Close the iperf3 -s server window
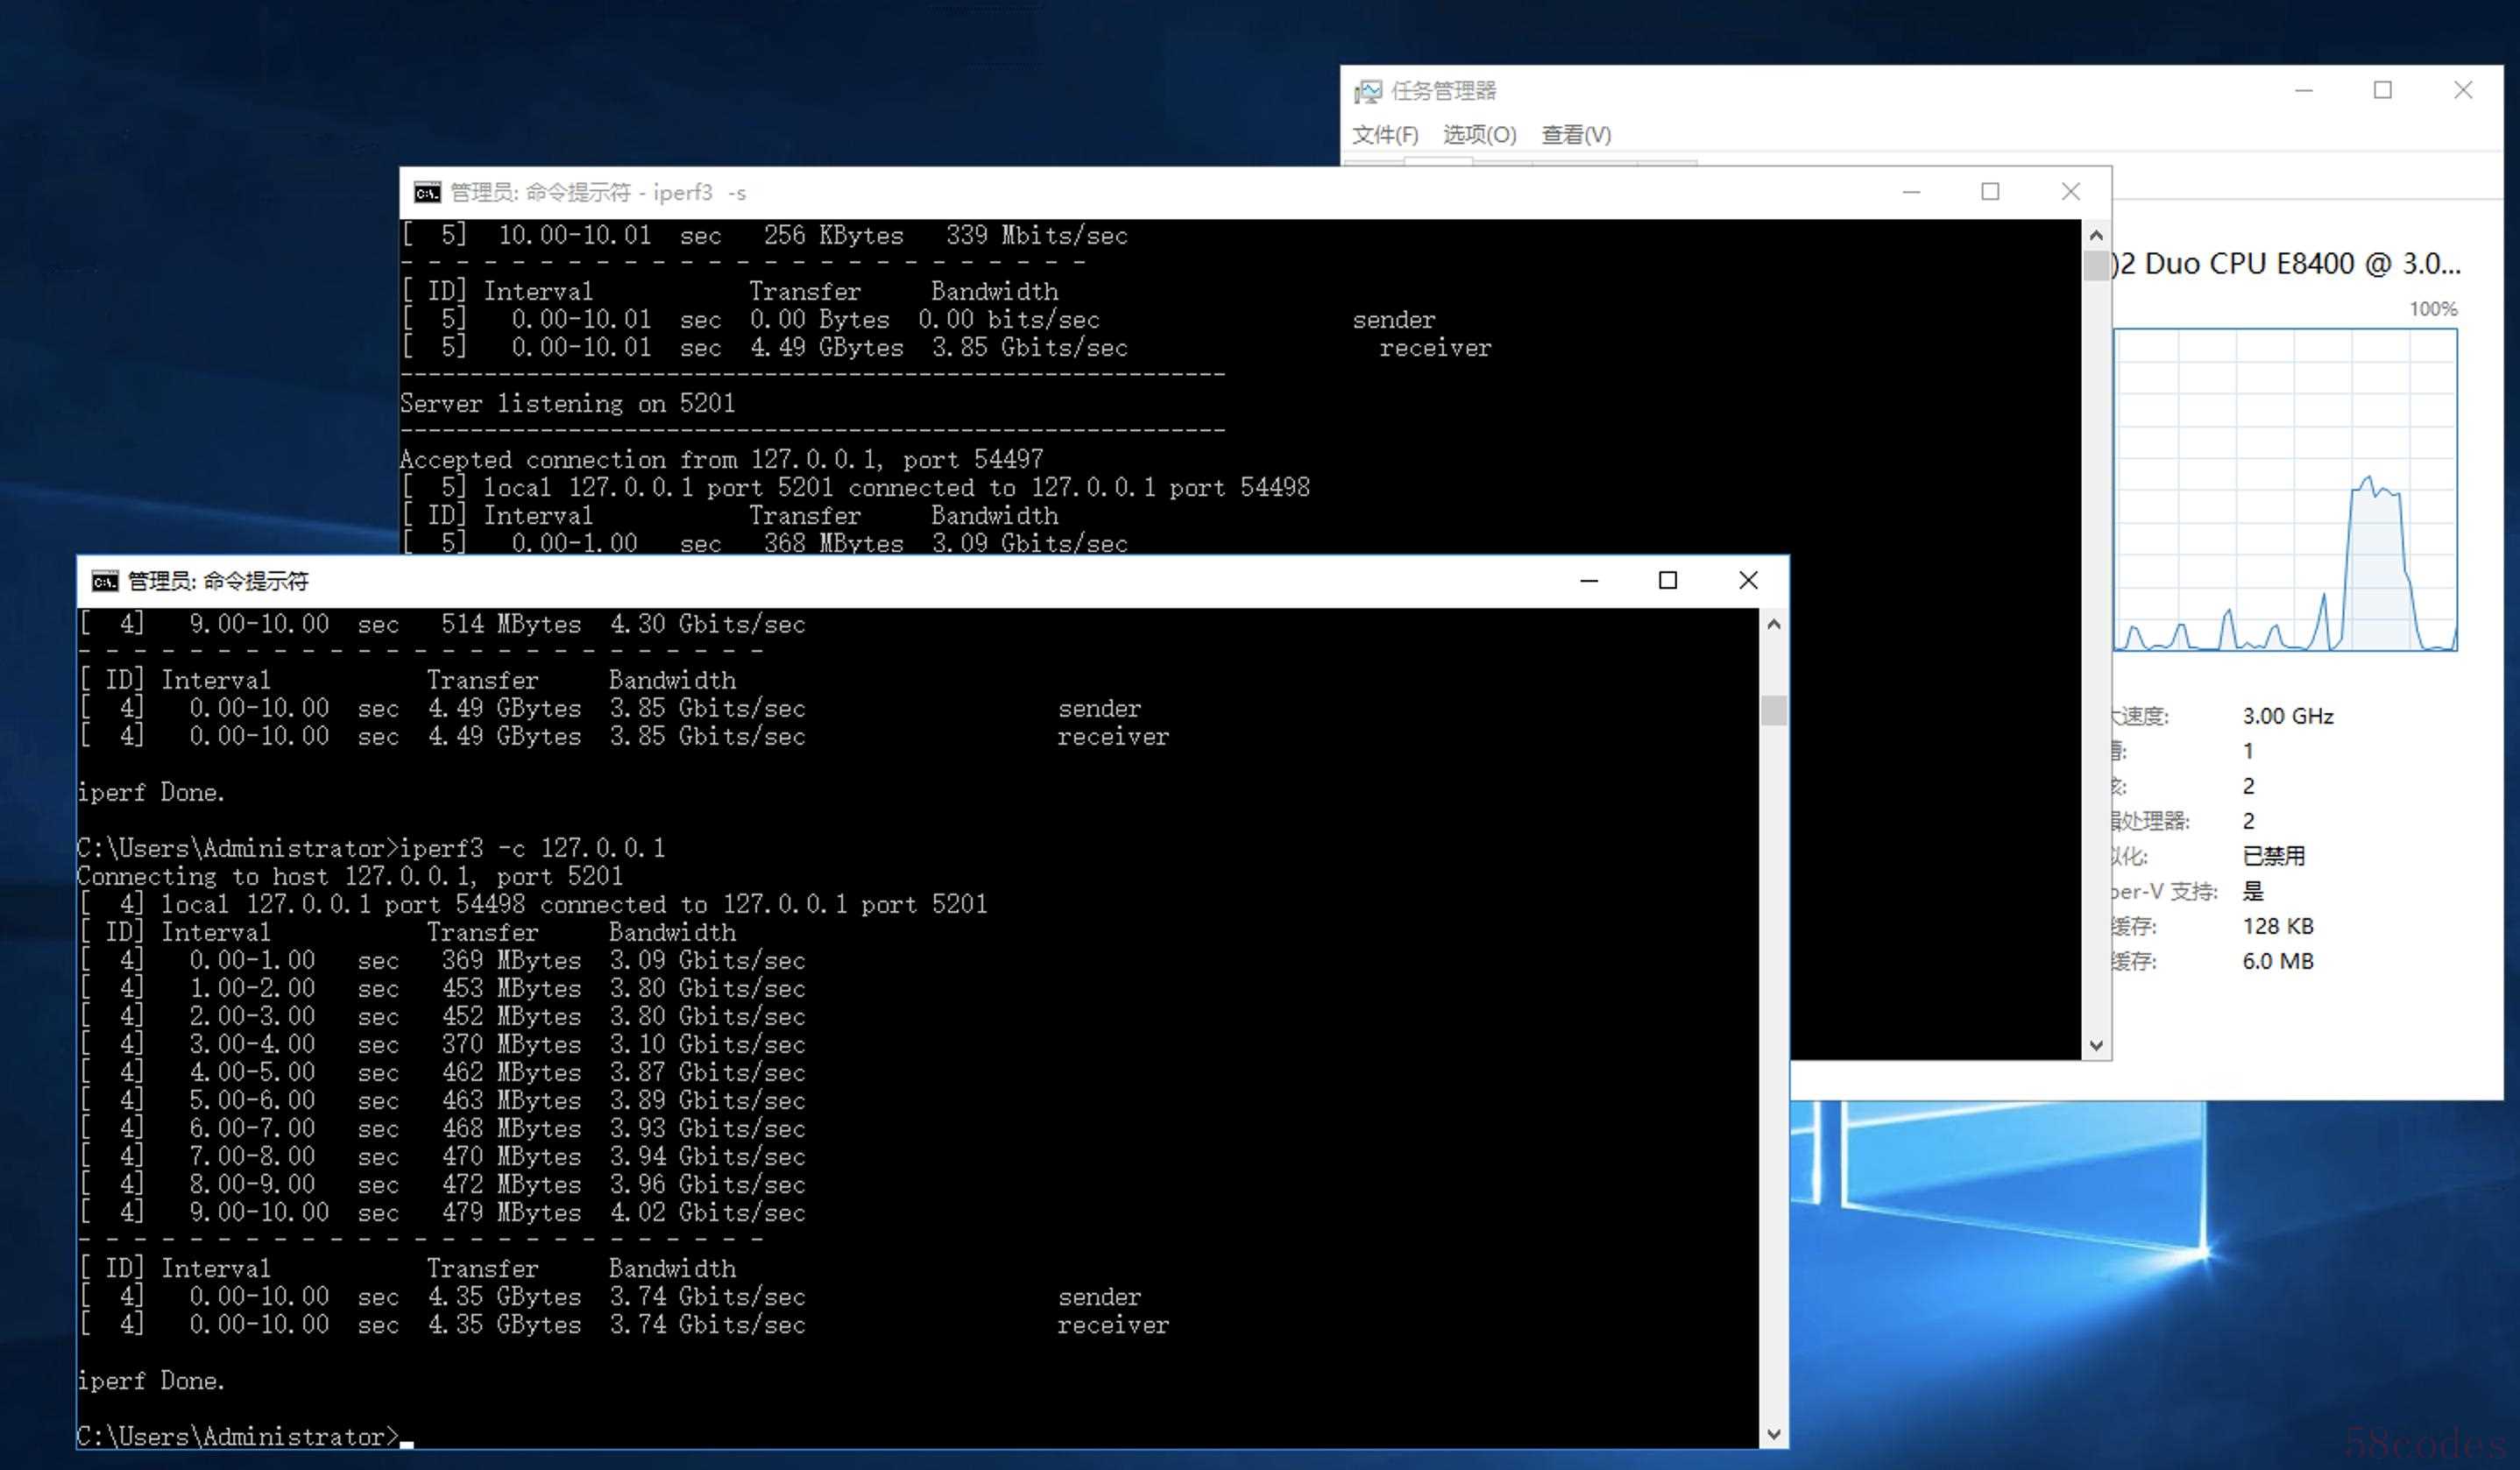 tap(2070, 191)
